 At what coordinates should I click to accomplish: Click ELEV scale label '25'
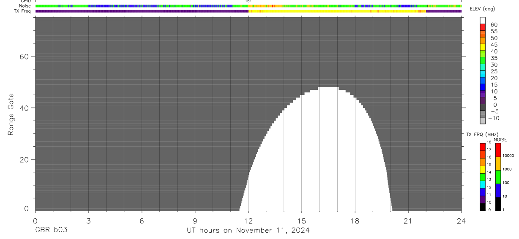point(494,72)
